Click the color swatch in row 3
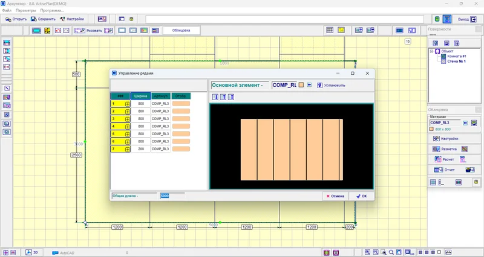The height and width of the screenshot is (257, 484). [x=181, y=119]
